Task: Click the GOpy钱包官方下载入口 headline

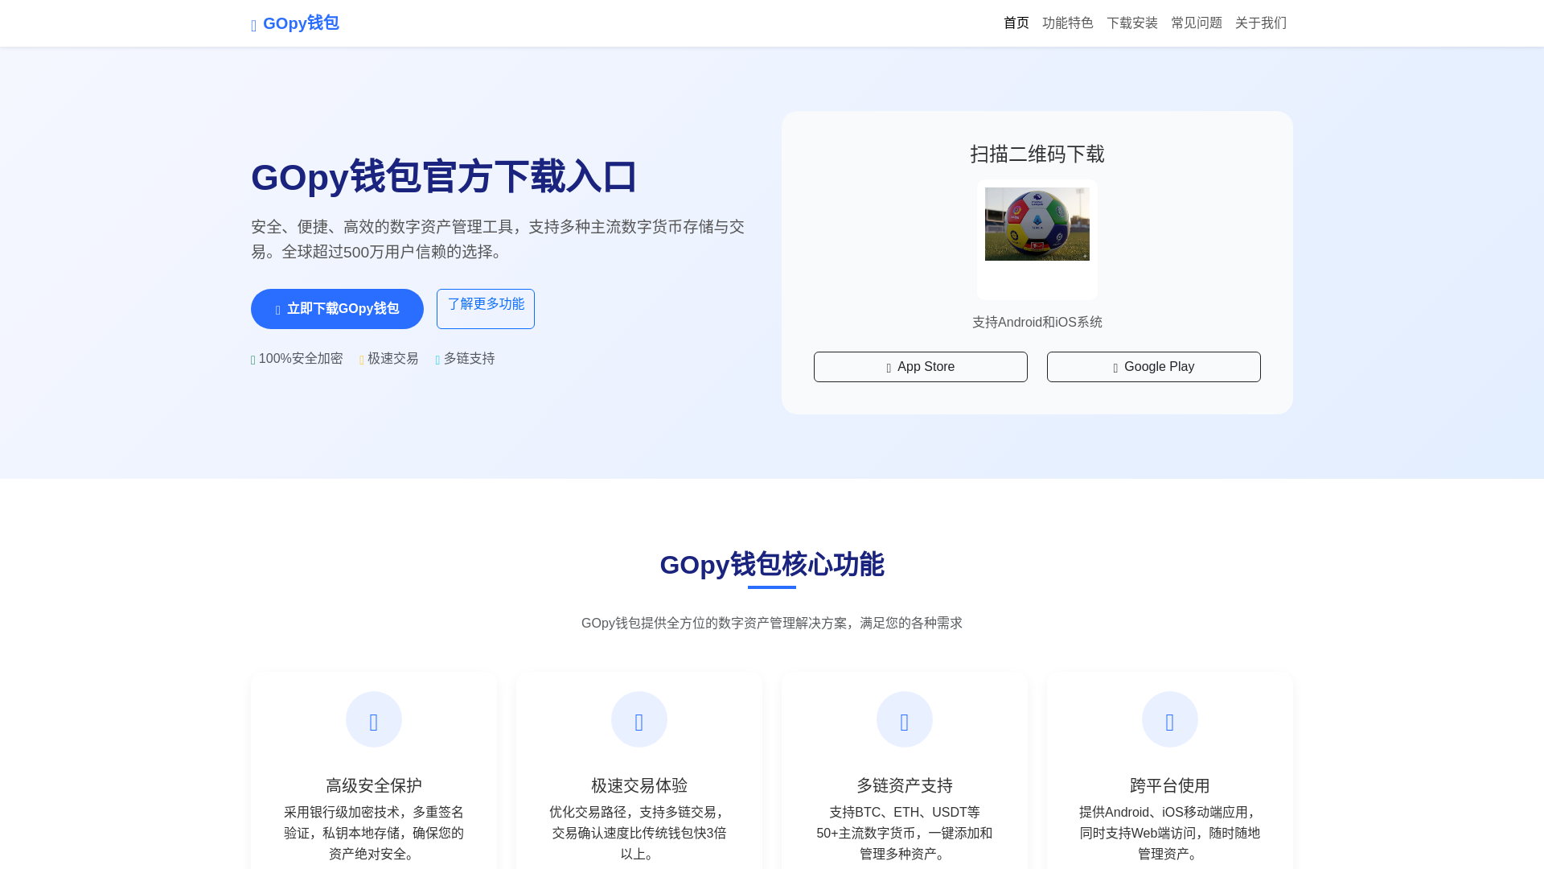Action: pos(444,177)
